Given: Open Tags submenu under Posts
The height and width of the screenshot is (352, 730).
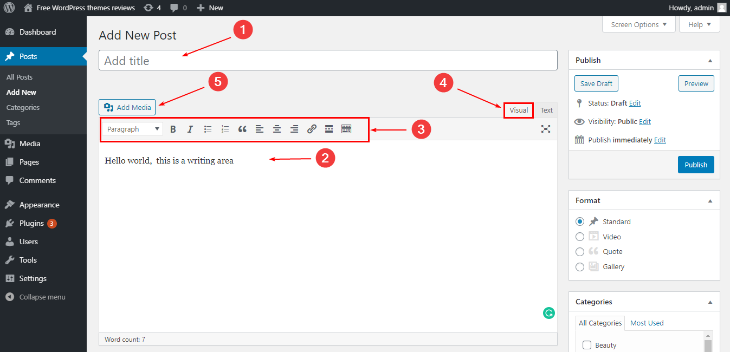Looking at the screenshot, I should coord(13,122).
